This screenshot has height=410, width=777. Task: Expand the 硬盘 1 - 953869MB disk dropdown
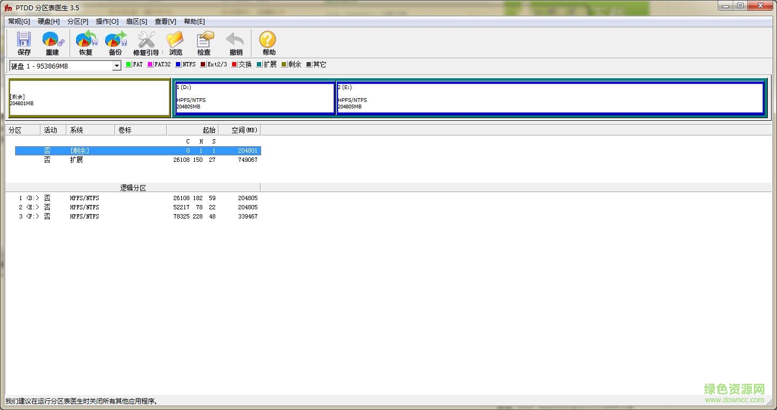(x=117, y=66)
